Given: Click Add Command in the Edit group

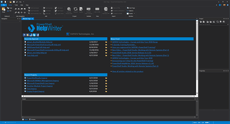Looking at the screenshot, I should [34, 8].
